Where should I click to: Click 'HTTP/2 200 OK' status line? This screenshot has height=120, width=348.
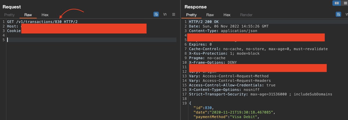(x=204, y=22)
